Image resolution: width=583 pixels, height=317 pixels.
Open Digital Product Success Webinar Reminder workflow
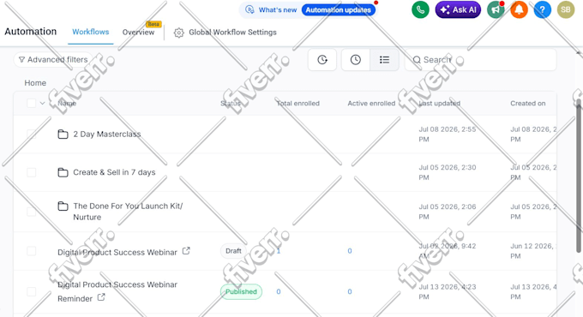pos(117,291)
